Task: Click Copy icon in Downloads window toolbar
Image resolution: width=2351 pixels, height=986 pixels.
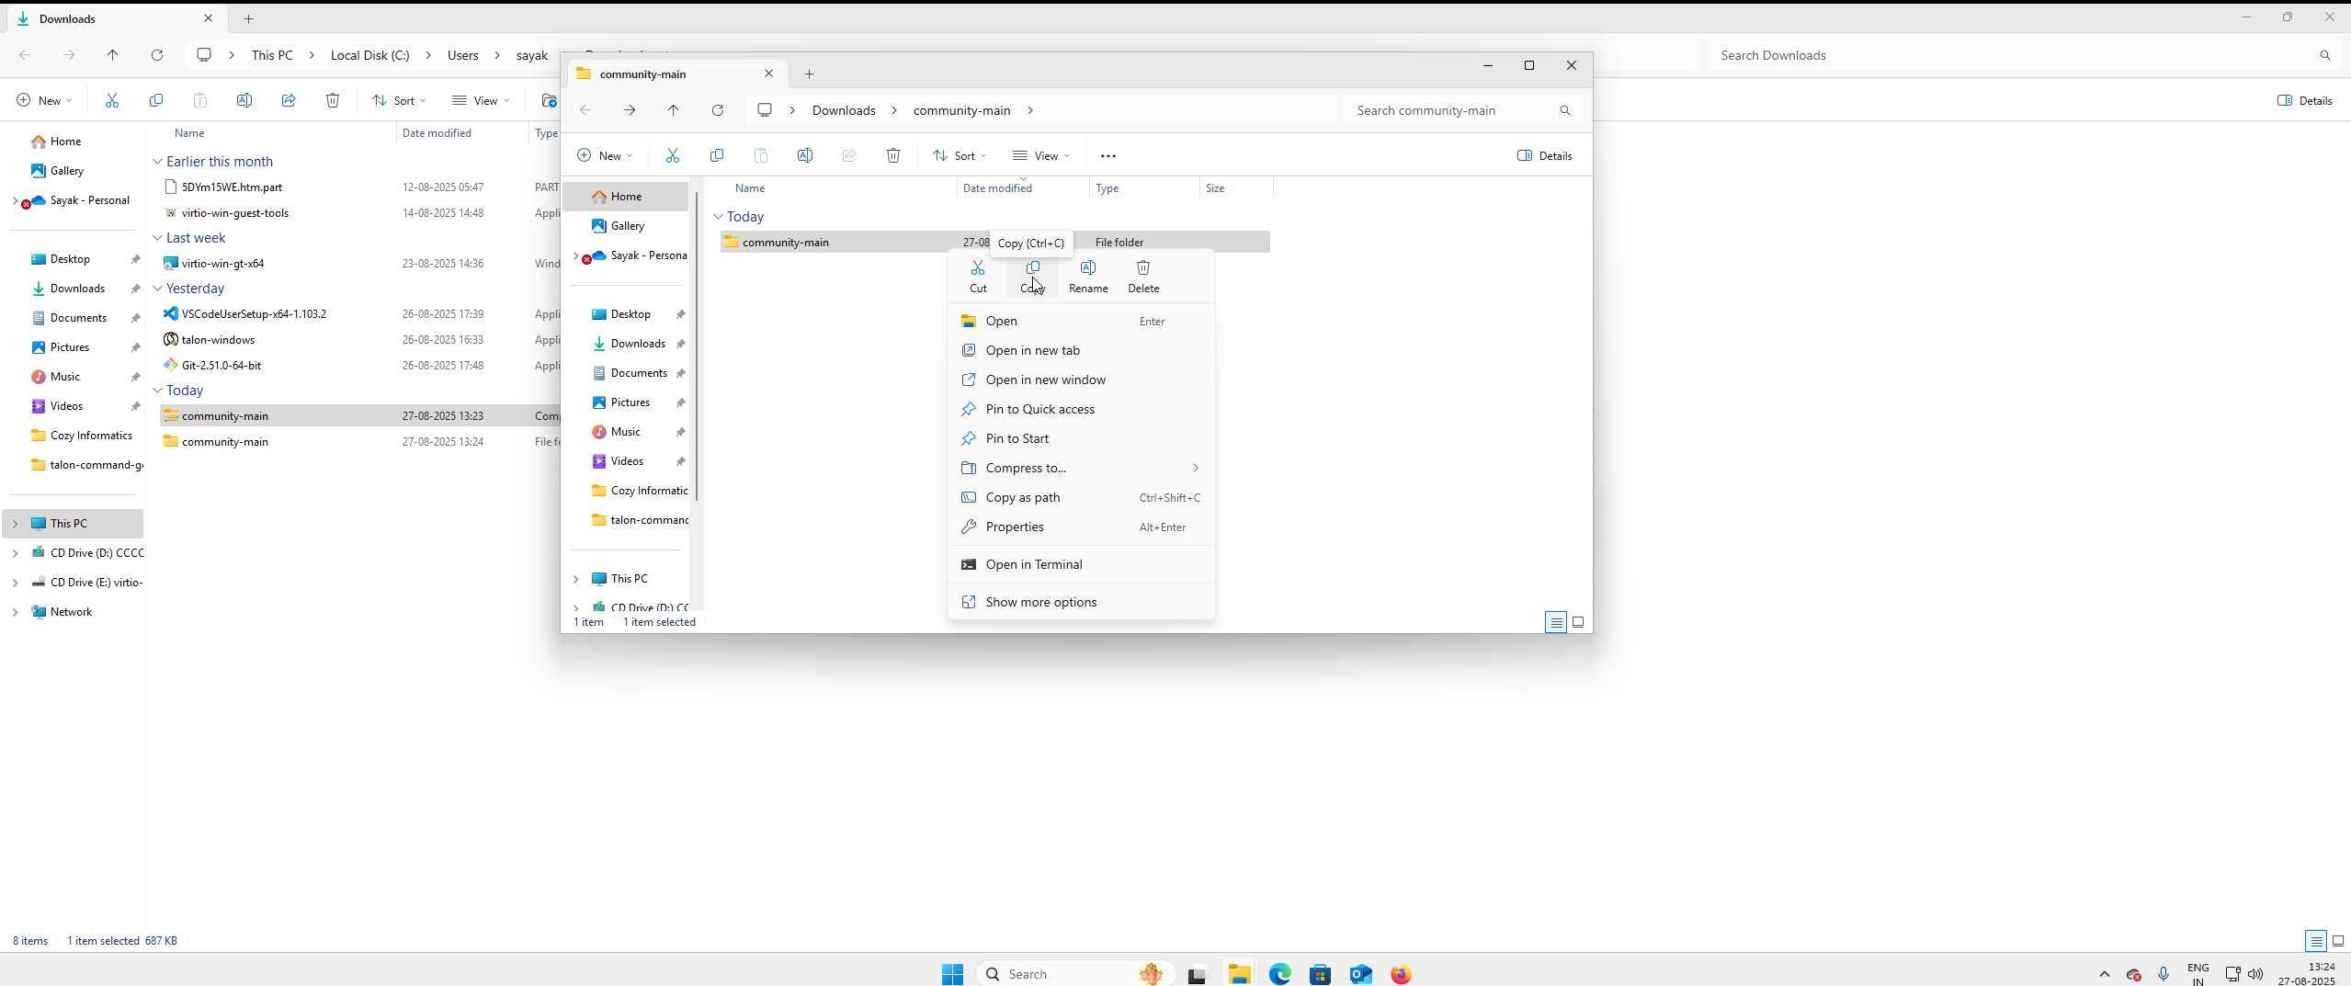Action: click(x=156, y=100)
